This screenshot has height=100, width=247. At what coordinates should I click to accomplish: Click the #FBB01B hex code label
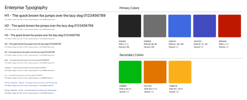pos(173,86)
